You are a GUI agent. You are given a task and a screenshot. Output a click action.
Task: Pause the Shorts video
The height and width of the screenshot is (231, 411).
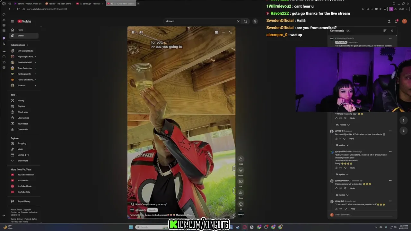click(133, 32)
